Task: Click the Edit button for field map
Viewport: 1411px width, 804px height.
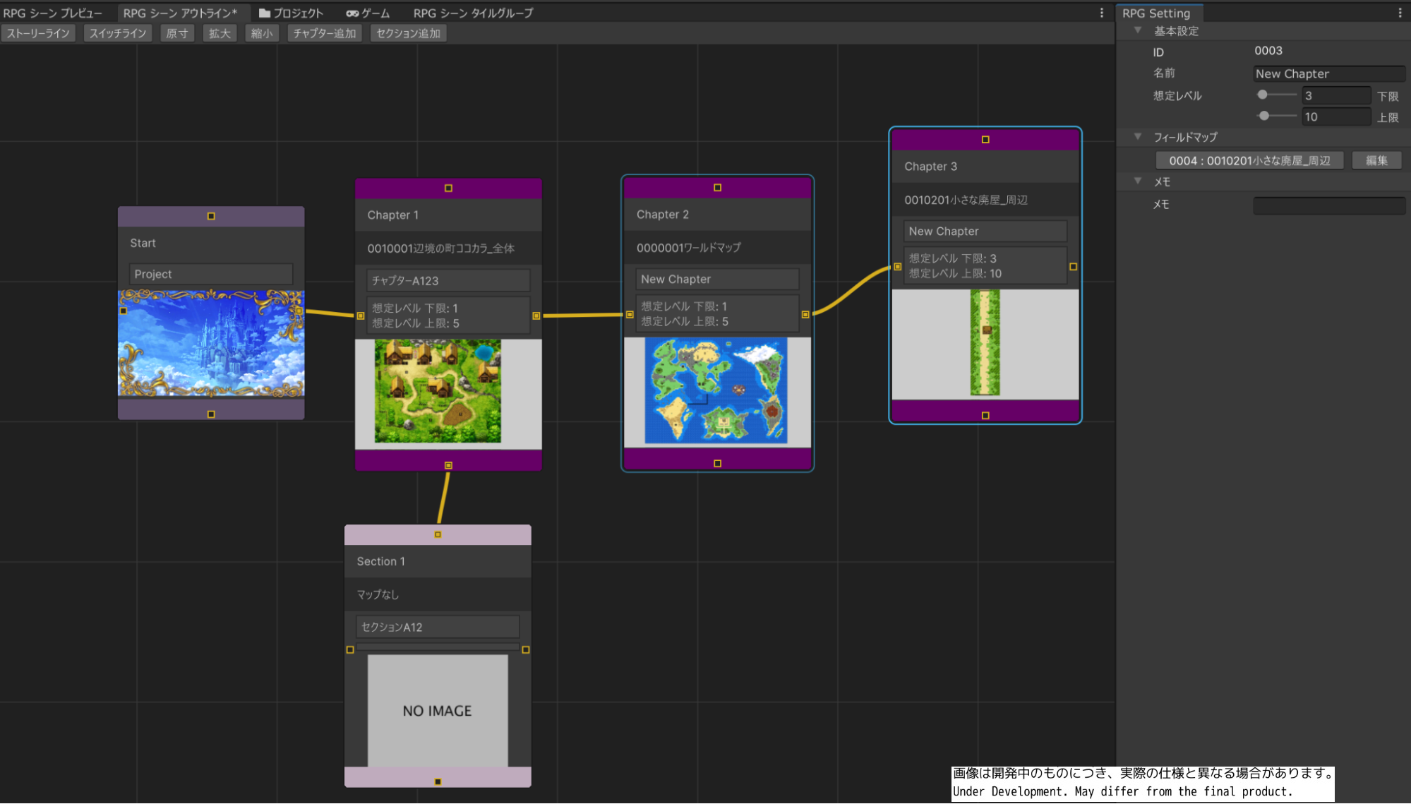Action: (x=1376, y=160)
